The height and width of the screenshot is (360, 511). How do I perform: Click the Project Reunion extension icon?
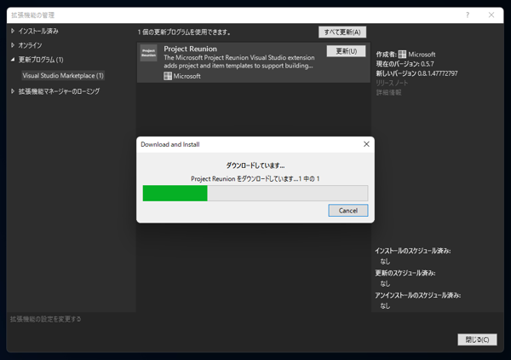[x=148, y=53]
